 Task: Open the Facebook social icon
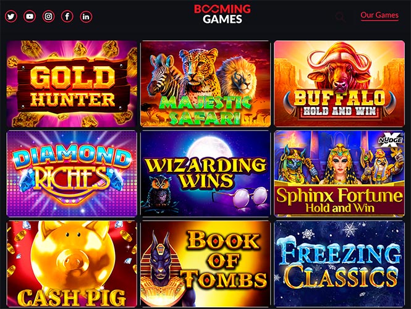67,17
